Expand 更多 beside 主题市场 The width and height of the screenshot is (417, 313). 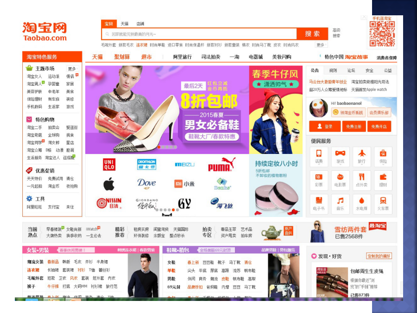pyautogui.click(x=72, y=69)
